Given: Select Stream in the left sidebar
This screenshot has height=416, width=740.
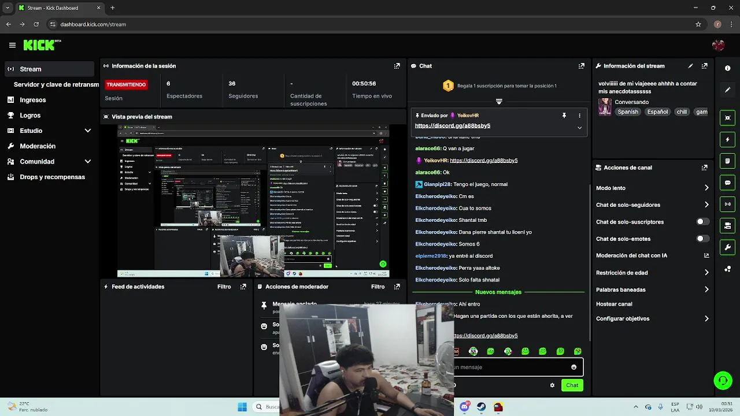Looking at the screenshot, I should [x=49, y=69].
